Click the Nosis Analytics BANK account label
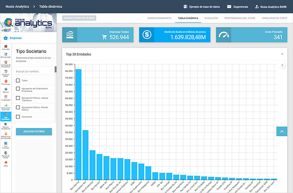The image size is (293, 193). pyautogui.click(x=273, y=7)
